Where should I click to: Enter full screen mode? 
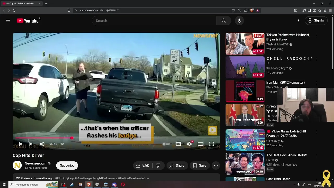pyautogui.click(x=212, y=144)
